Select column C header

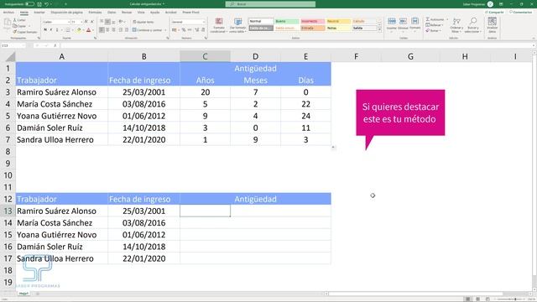(x=205, y=56)
